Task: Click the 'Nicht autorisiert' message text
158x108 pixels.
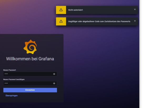Action: [76, 10]
